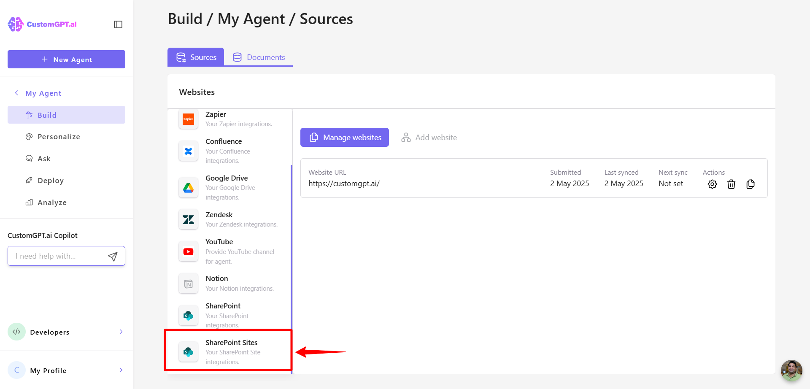The width and height of the screenshot is (810, 389).
Task: Copy the customgpt.ai website entry
Action: click(751, 184)
